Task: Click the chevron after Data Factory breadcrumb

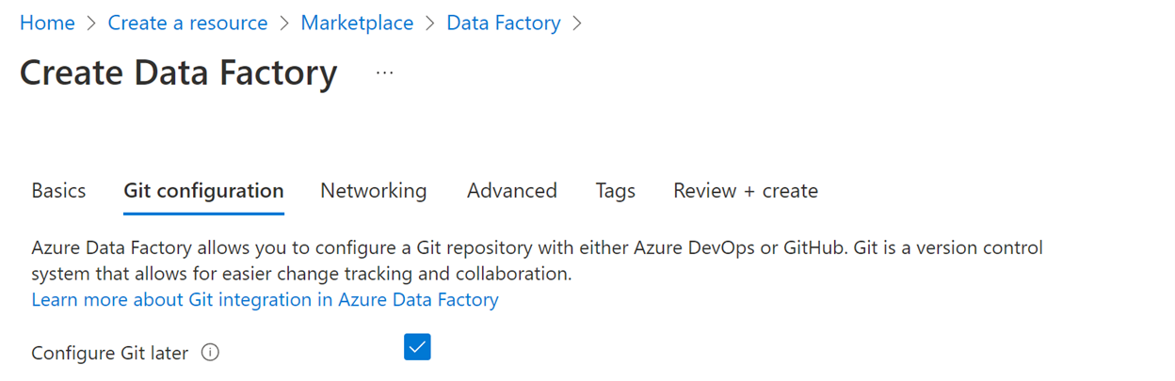Action: click(577, 24)
